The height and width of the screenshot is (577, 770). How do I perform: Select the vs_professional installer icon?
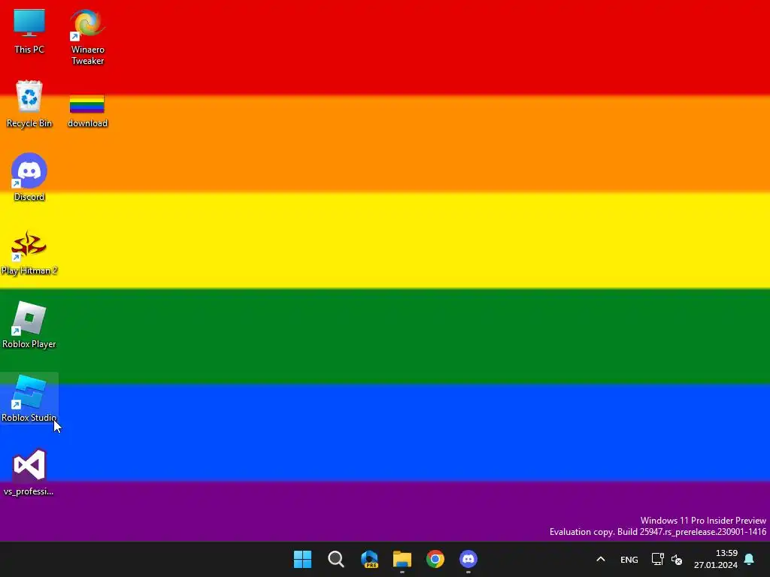(29, 473)
